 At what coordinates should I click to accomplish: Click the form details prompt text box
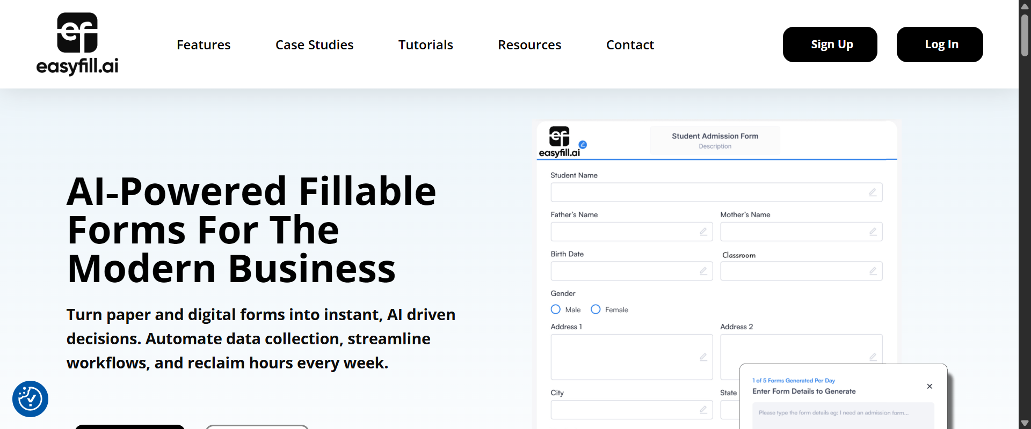[x=843, y=415]
